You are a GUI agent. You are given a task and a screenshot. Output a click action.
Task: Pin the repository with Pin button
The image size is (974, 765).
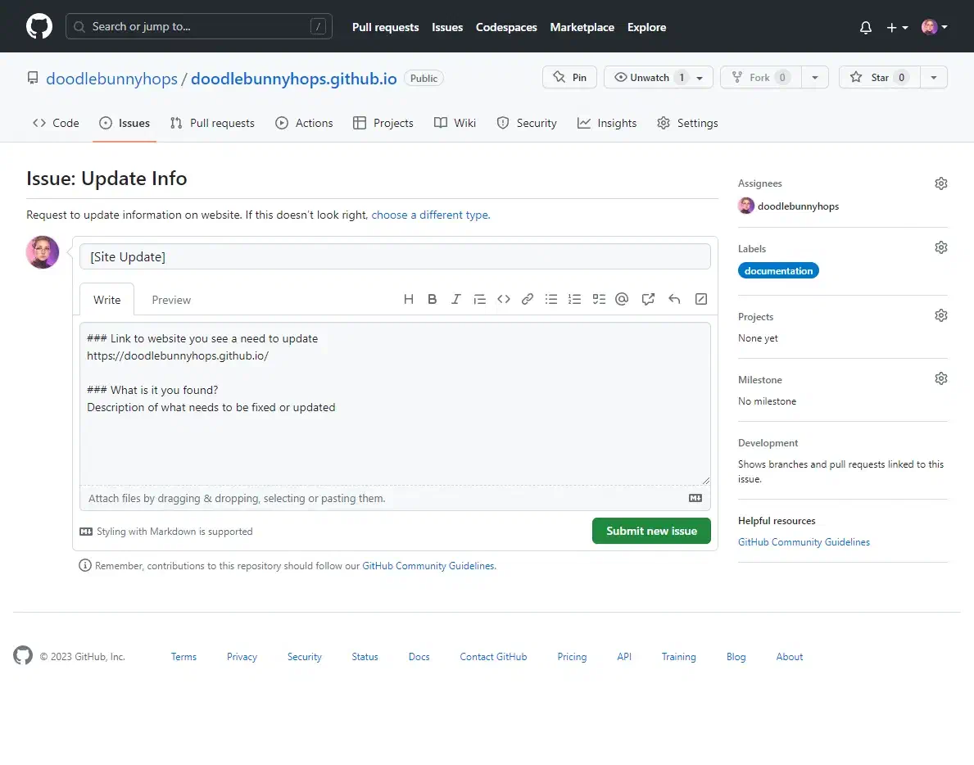pos(569,78)
